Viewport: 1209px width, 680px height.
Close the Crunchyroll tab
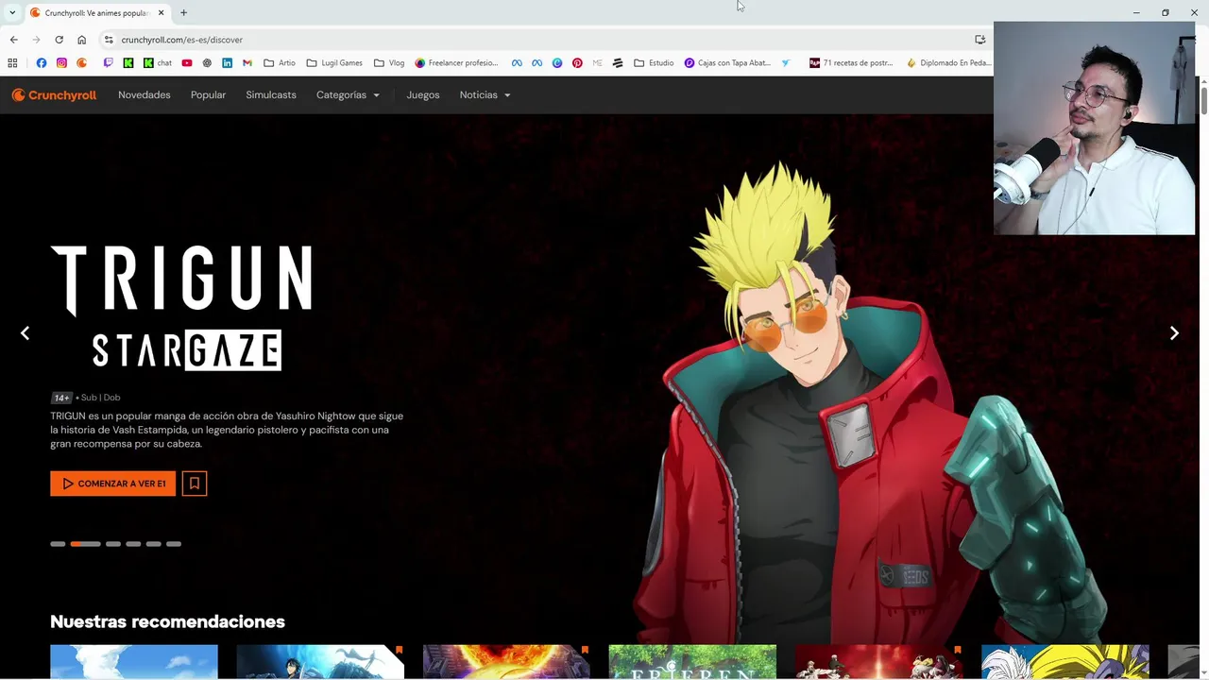point(161,13)
